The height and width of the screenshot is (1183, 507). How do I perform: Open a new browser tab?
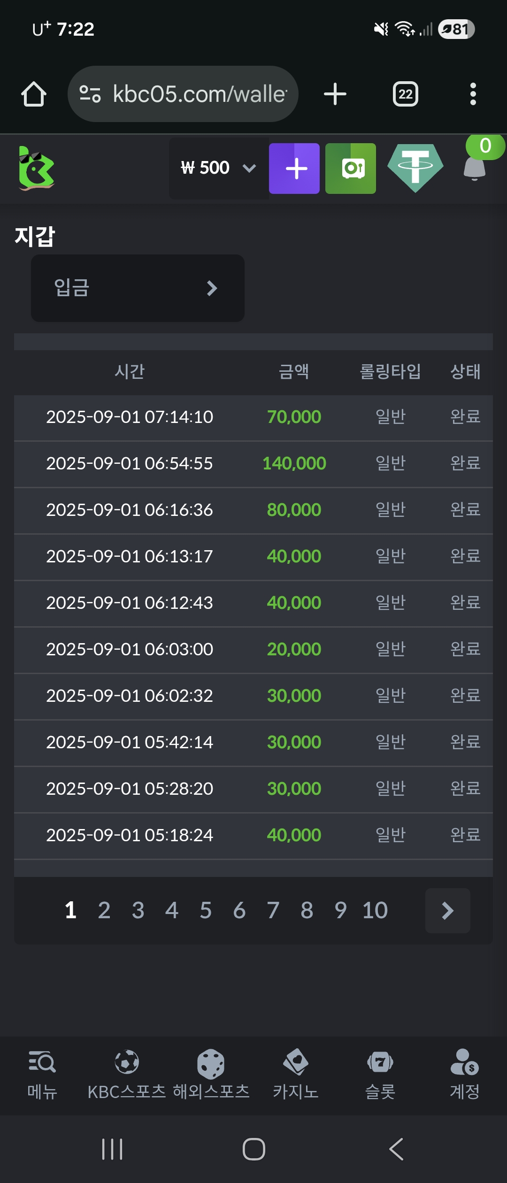click(335, 94)
